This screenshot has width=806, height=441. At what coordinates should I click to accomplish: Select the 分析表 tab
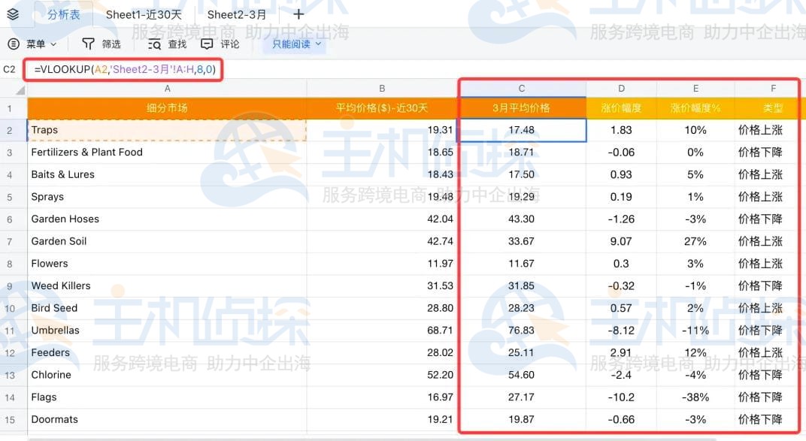63,14
